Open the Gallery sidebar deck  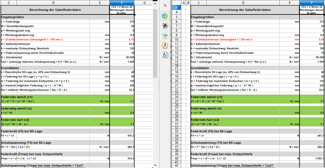(165, 36)
